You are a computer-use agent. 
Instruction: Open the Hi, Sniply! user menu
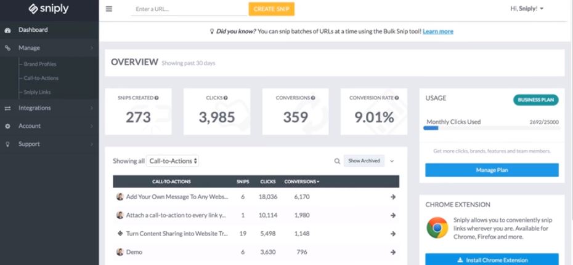(527, 9)
